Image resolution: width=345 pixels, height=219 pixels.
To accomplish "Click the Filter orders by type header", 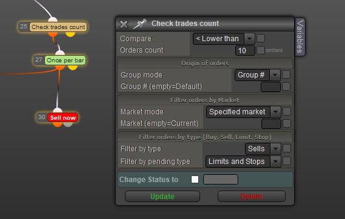I will [205, 137].
